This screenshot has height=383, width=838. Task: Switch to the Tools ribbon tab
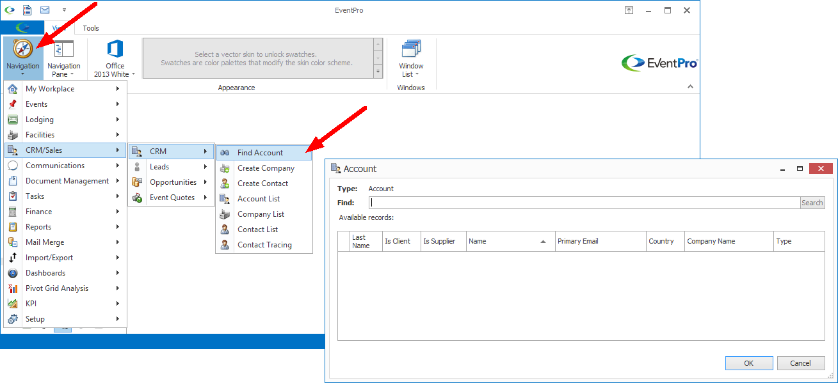(91, 28)
